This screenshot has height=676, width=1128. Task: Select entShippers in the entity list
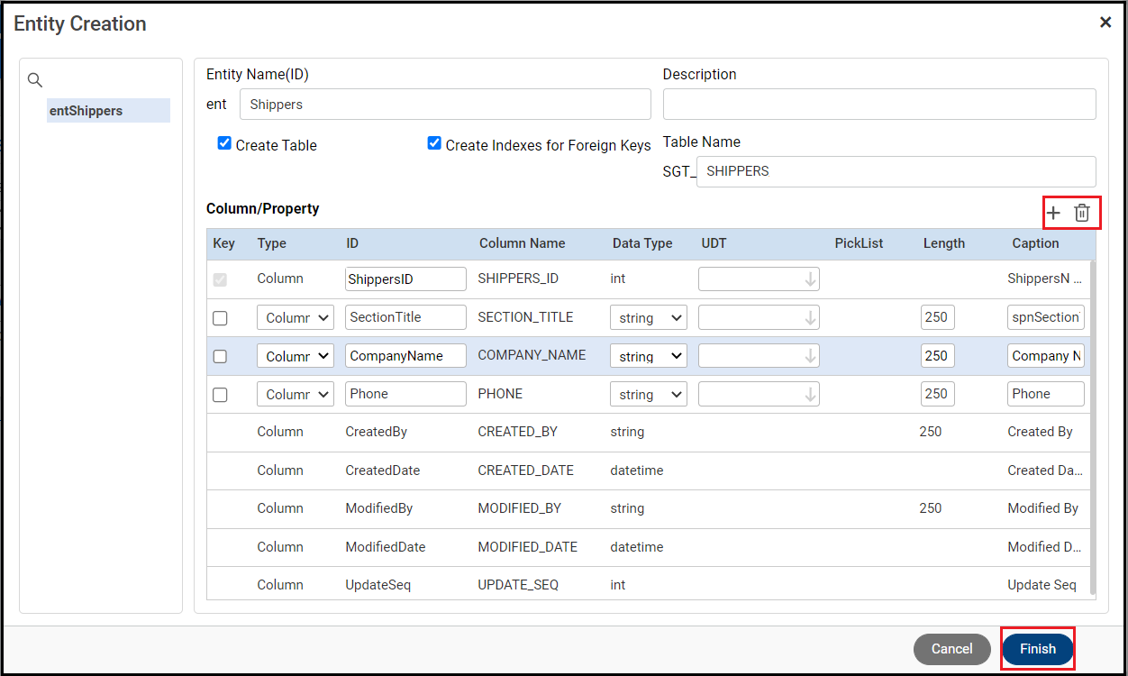pyautogui.click(x=108, y=111)
